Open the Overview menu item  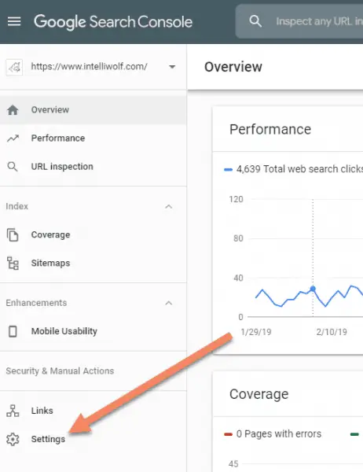tap(93, 110)
